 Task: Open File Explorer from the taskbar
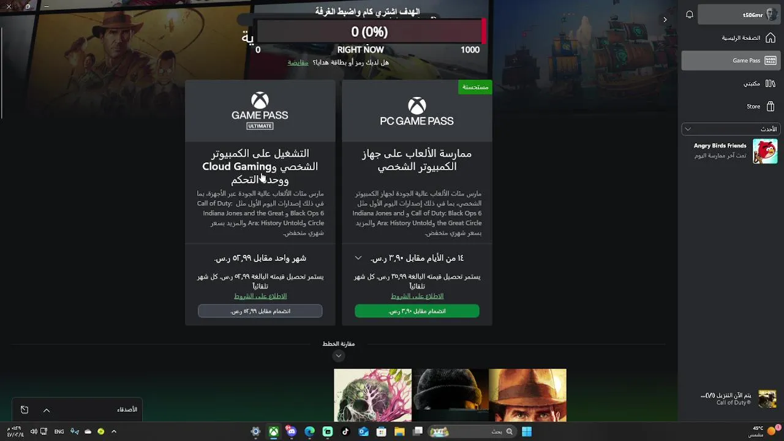pyautogui.click(x=399, y=431)
